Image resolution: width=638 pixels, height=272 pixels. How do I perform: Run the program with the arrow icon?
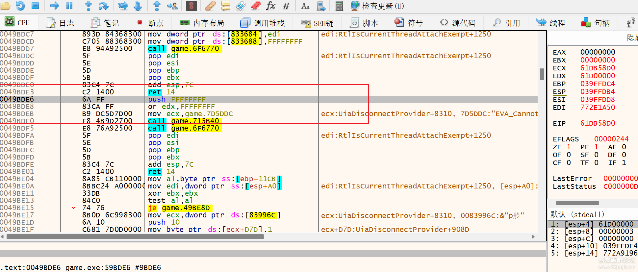point(54,6)
